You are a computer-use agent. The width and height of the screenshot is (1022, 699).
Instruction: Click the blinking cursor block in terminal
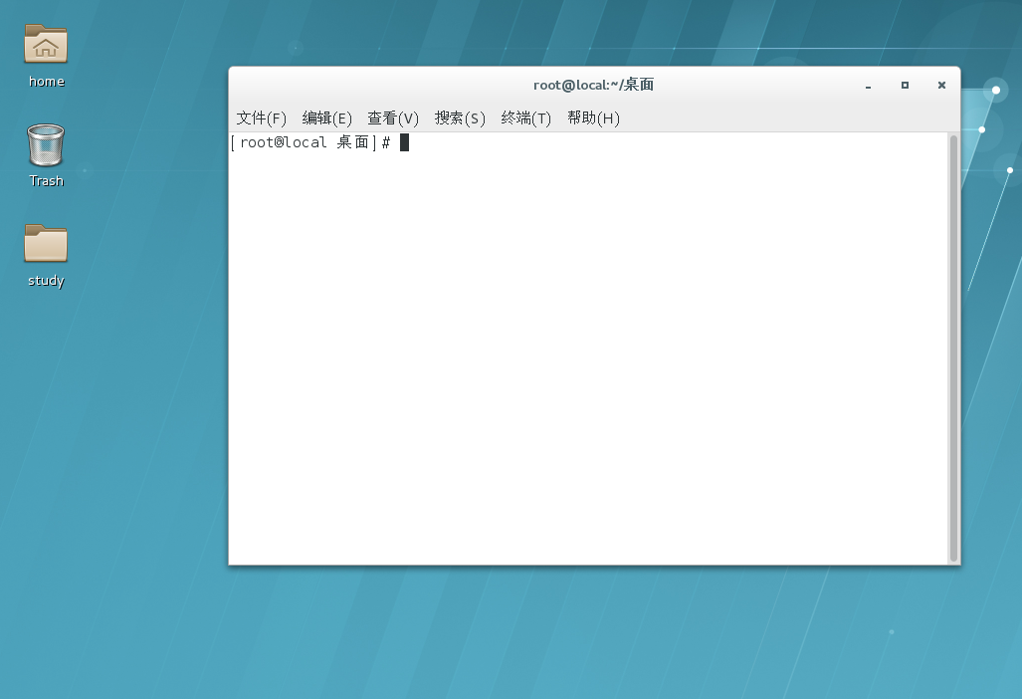pyautogui.click(x=404, y=142)
